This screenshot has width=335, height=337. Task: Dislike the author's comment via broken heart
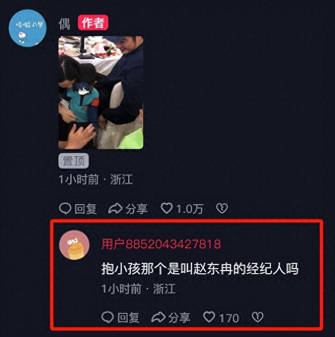tap(222, 208)
